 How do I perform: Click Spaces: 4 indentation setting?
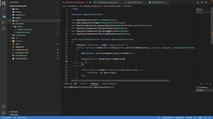point(179,118)
